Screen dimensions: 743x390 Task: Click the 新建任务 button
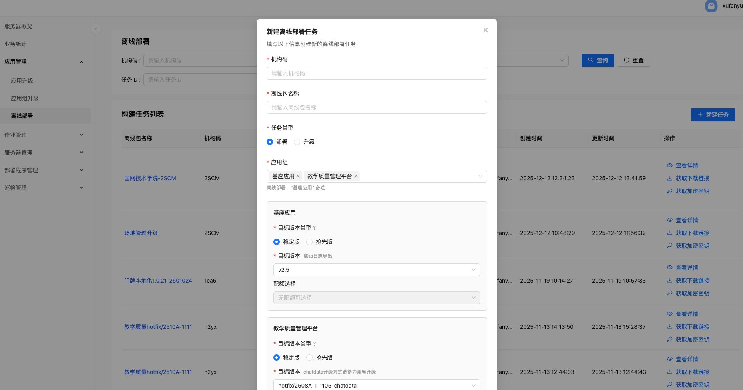coord(713,115)
